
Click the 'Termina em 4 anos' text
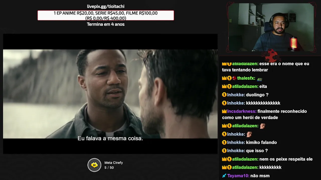coord(106,24)
